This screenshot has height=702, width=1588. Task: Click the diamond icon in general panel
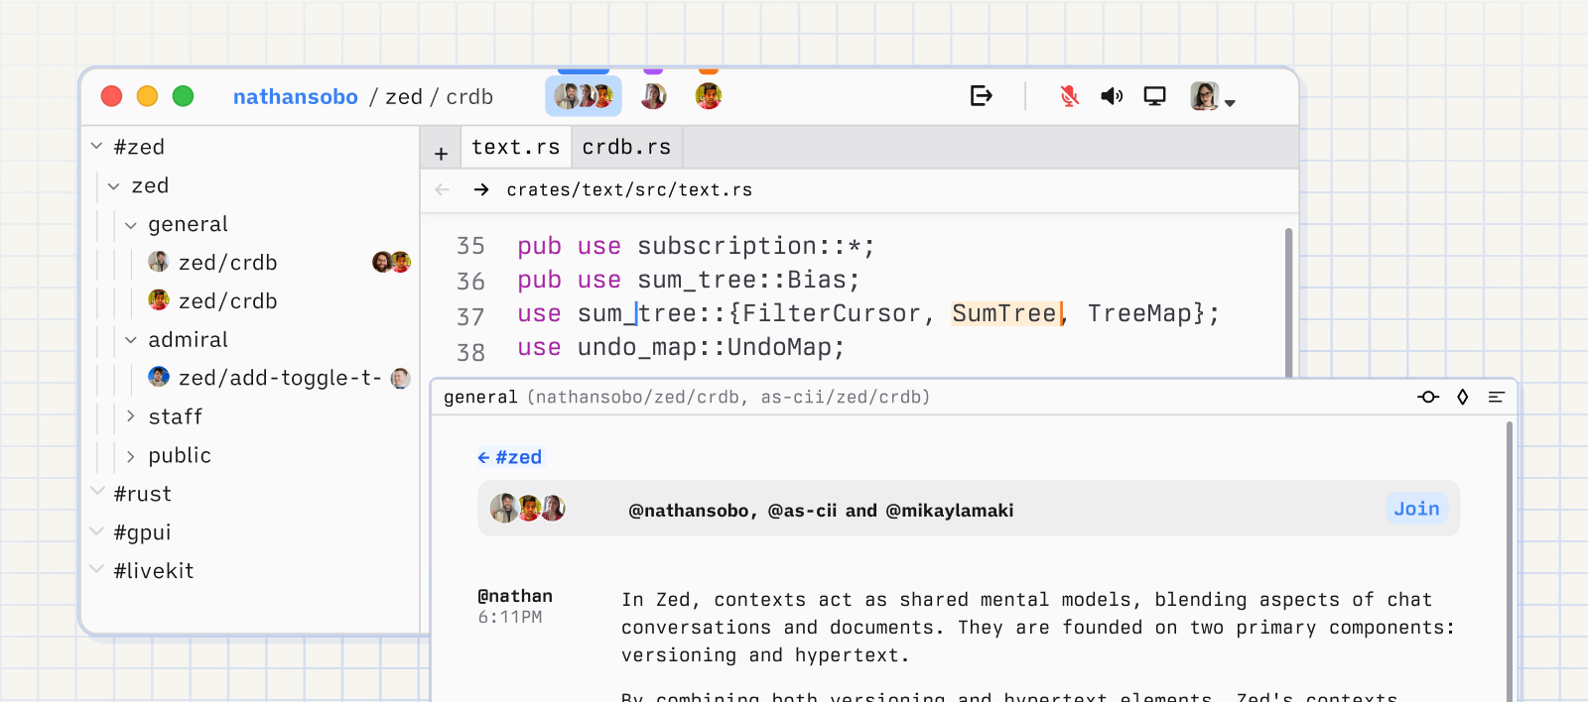[1462, 398]
